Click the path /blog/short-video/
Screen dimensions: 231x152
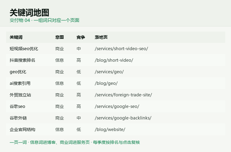(x=114, y=60)
